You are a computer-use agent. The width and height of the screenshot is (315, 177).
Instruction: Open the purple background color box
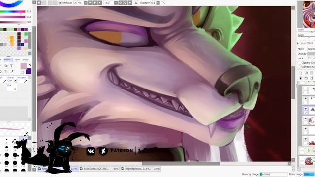[x=29, y=71]
